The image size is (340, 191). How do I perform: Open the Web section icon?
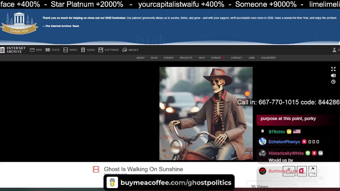(32, 50)
